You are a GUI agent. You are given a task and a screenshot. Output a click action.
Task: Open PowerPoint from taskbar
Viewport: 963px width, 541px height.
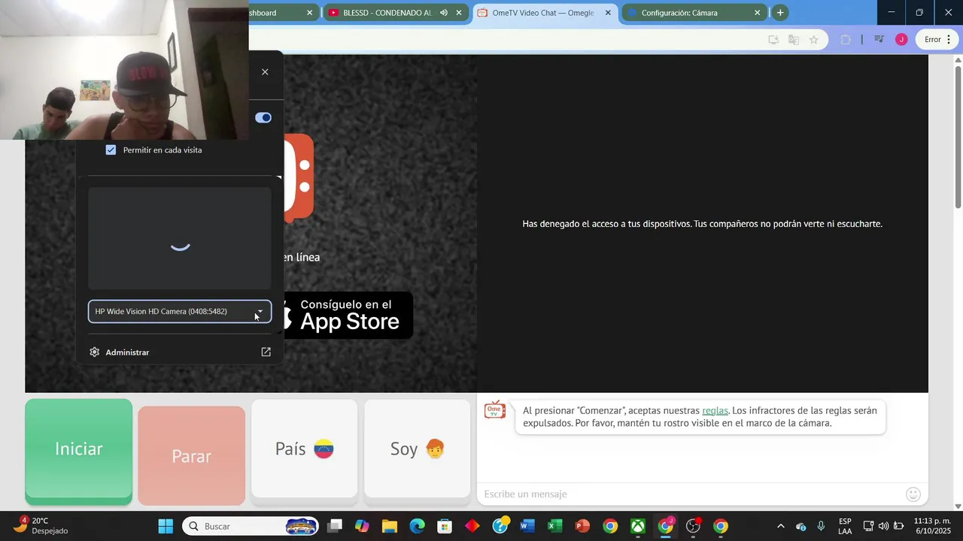[582, 526]
